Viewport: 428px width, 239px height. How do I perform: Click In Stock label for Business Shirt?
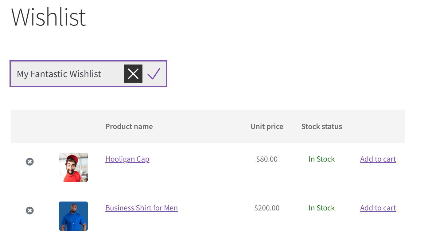coord(321,208)
